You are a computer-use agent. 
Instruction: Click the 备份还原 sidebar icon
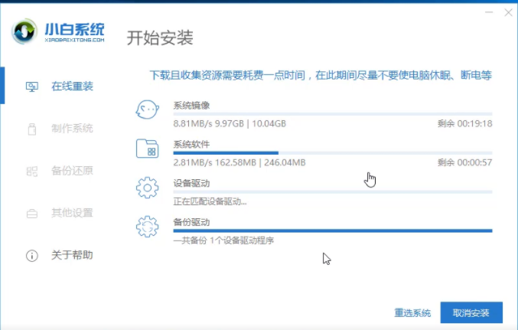(x=32, y=171)
